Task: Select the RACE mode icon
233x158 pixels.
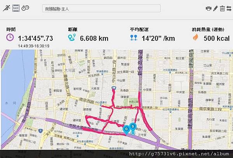Action: point(16,8)
